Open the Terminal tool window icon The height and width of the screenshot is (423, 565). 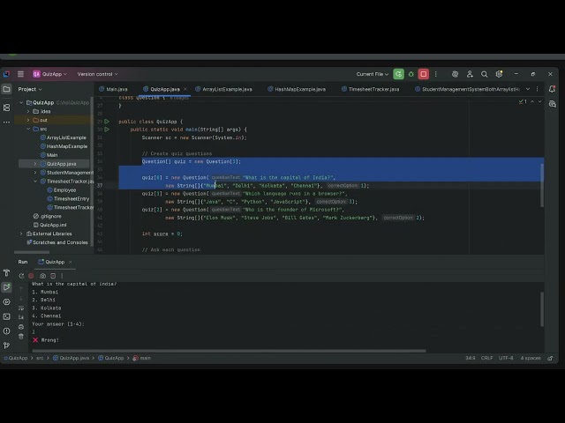(6, 316)
